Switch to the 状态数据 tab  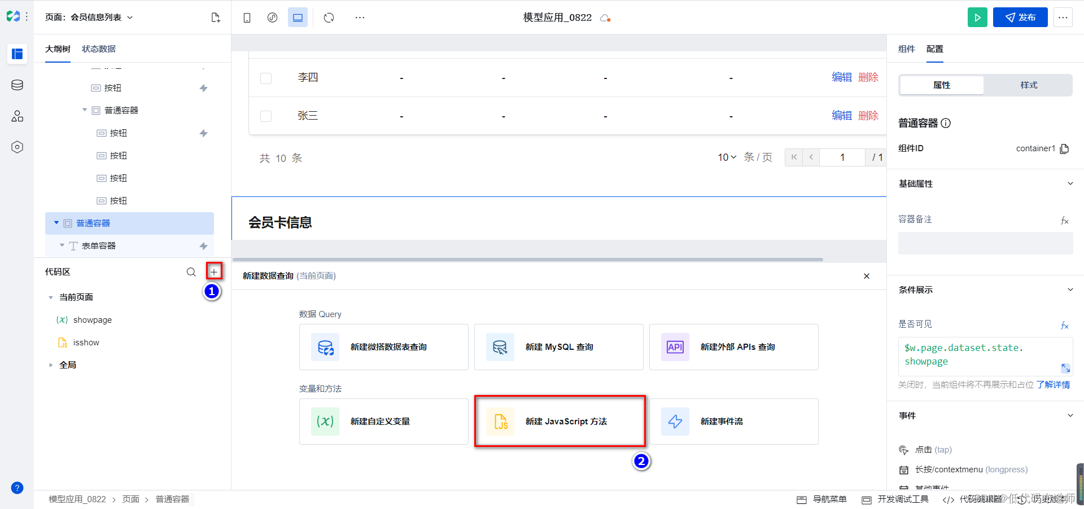(99, 49)
